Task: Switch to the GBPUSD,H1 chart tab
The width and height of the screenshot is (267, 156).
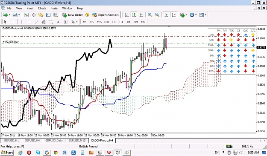Action: point(11,141)
